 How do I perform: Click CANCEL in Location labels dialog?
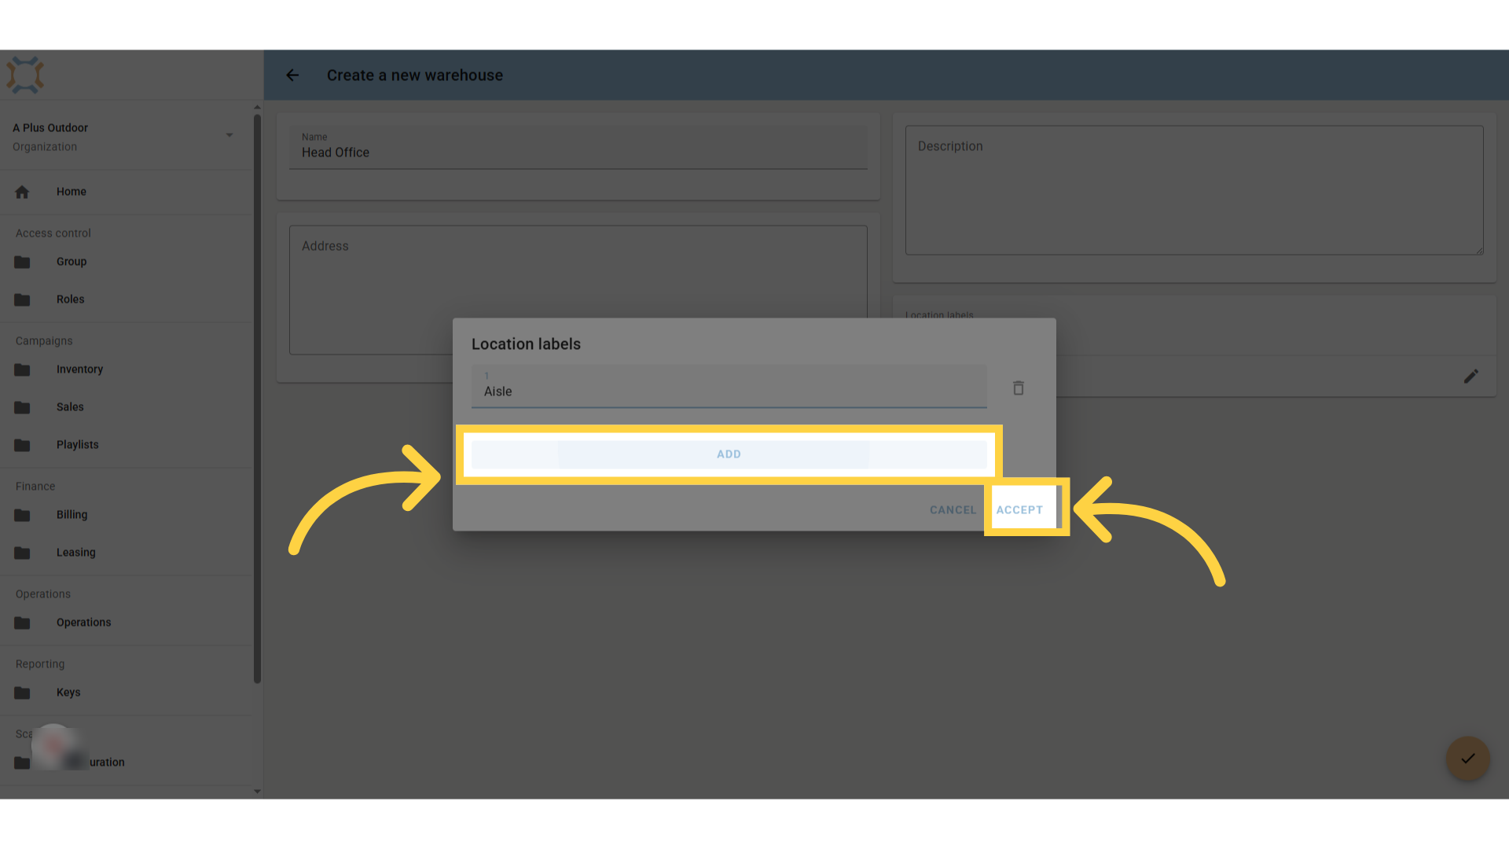coord(953,510)
